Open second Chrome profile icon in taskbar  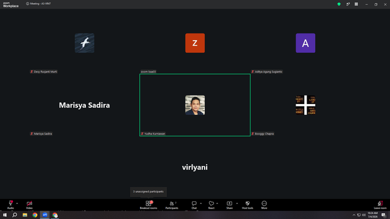click(x=55, y=215)
